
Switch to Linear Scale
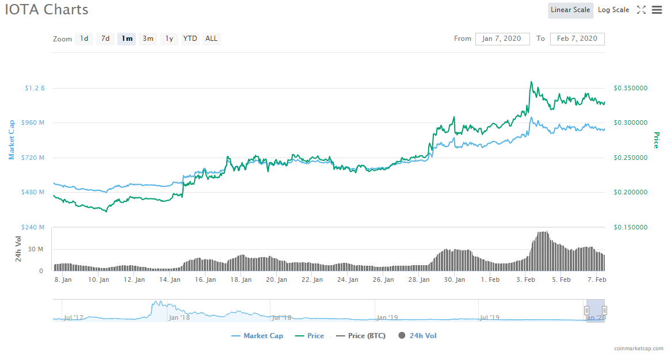[570, 10]
